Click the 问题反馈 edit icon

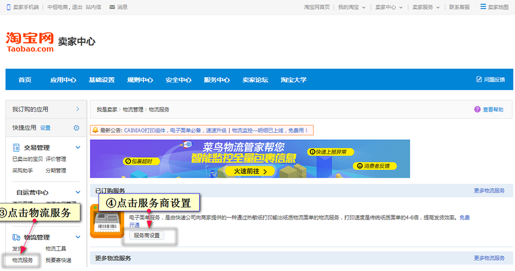tap(479, 79)
